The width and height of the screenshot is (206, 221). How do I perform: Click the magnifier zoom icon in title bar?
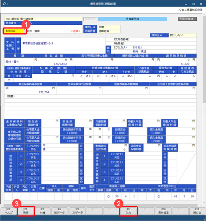[5, 4]
